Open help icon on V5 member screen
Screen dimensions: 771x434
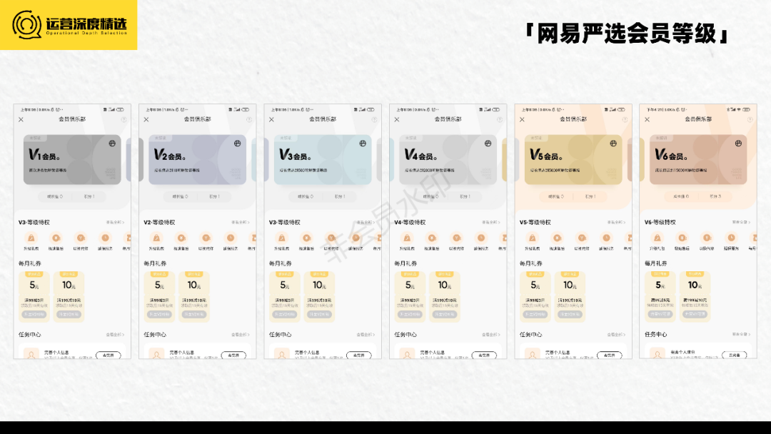(x=625, y=119)
